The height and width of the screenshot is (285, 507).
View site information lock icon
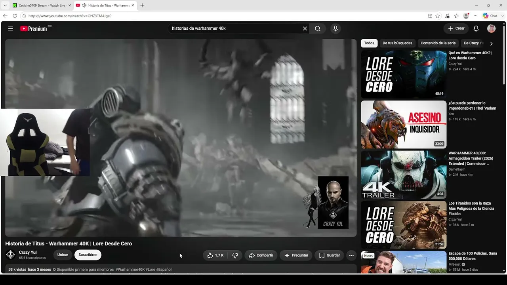pos(24,16)
